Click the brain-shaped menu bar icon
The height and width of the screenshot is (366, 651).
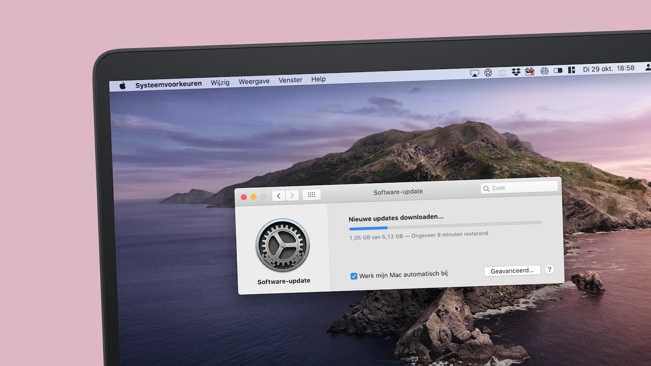(x=545, y=71)
